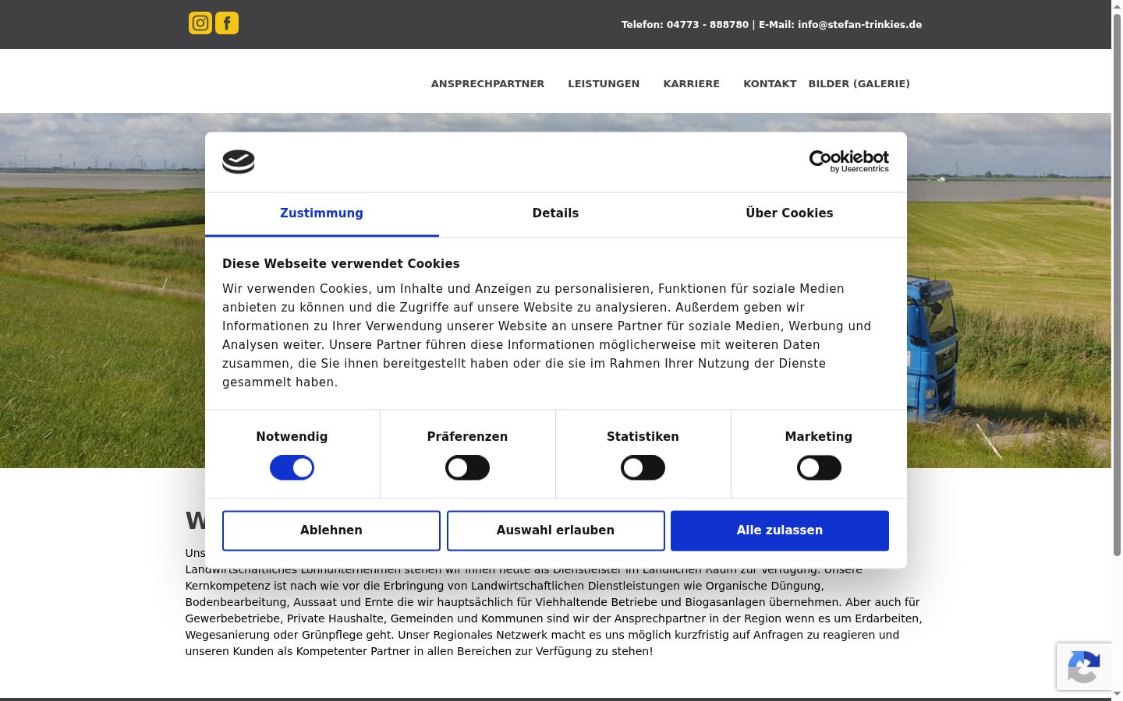1123x701 pixels.
Task: Click the page's vertical scrollbar
Action: pyautogui.click(x=1117, y=284)
